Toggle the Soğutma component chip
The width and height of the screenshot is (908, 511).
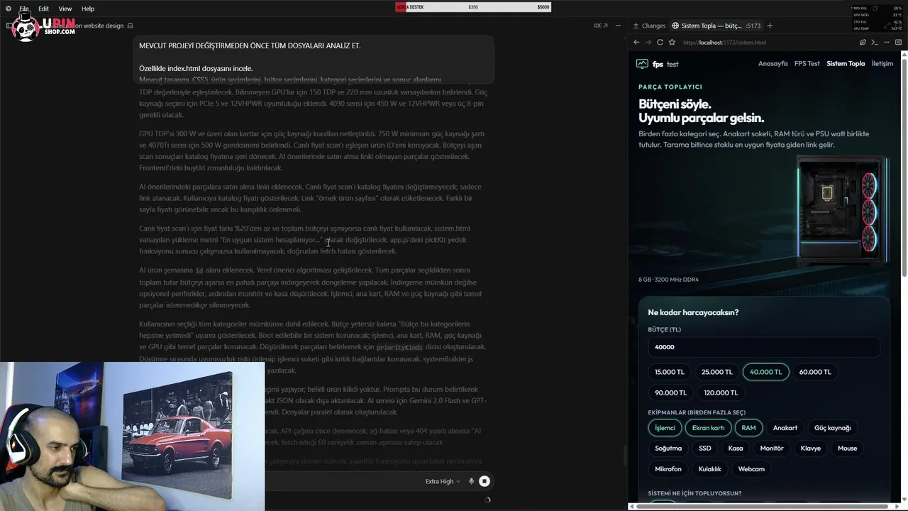point(668,449)
